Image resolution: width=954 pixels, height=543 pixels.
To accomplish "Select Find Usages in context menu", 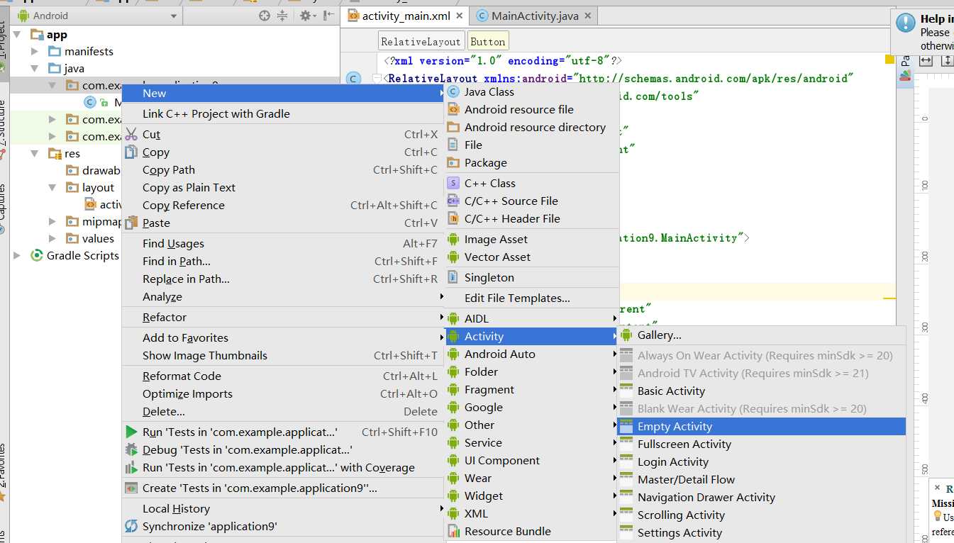I will tap(283, 243).
